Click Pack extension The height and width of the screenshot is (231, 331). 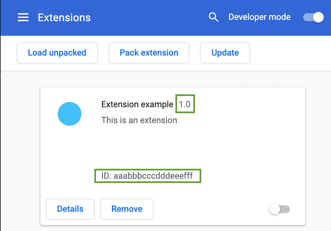click(x=149, y=53)
